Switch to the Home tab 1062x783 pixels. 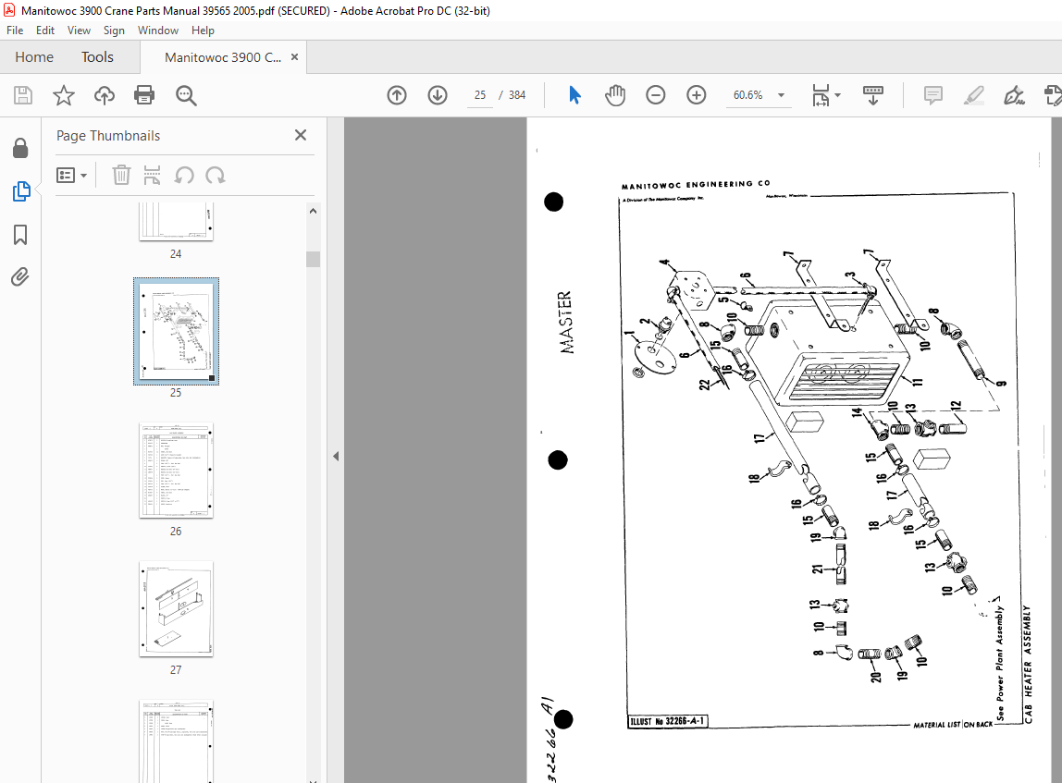click(34, 56)
